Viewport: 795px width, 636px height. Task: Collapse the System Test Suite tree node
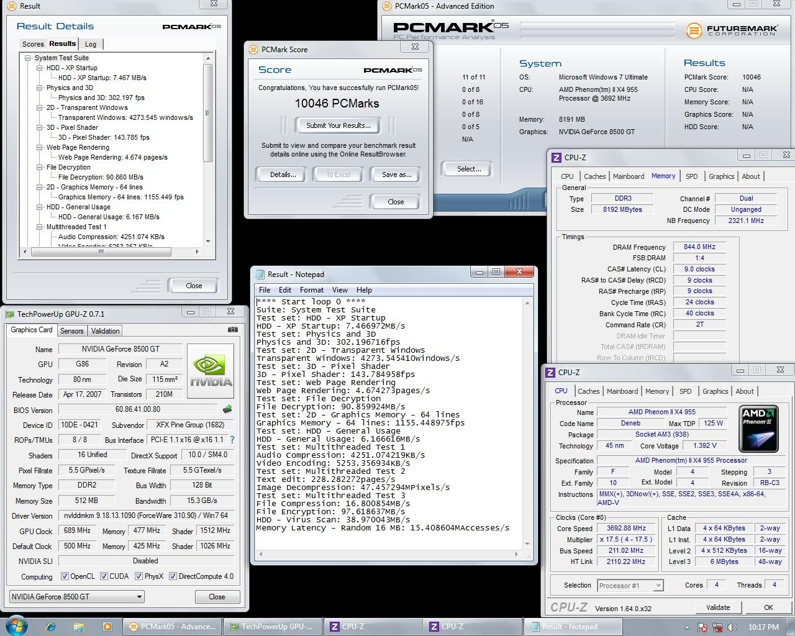[x=28, y=58]
